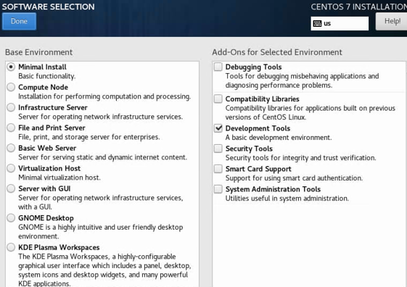Select the GNOME Desktop radio button
The height and width of the screenshot is (287, 407).
tap(11, 217)
